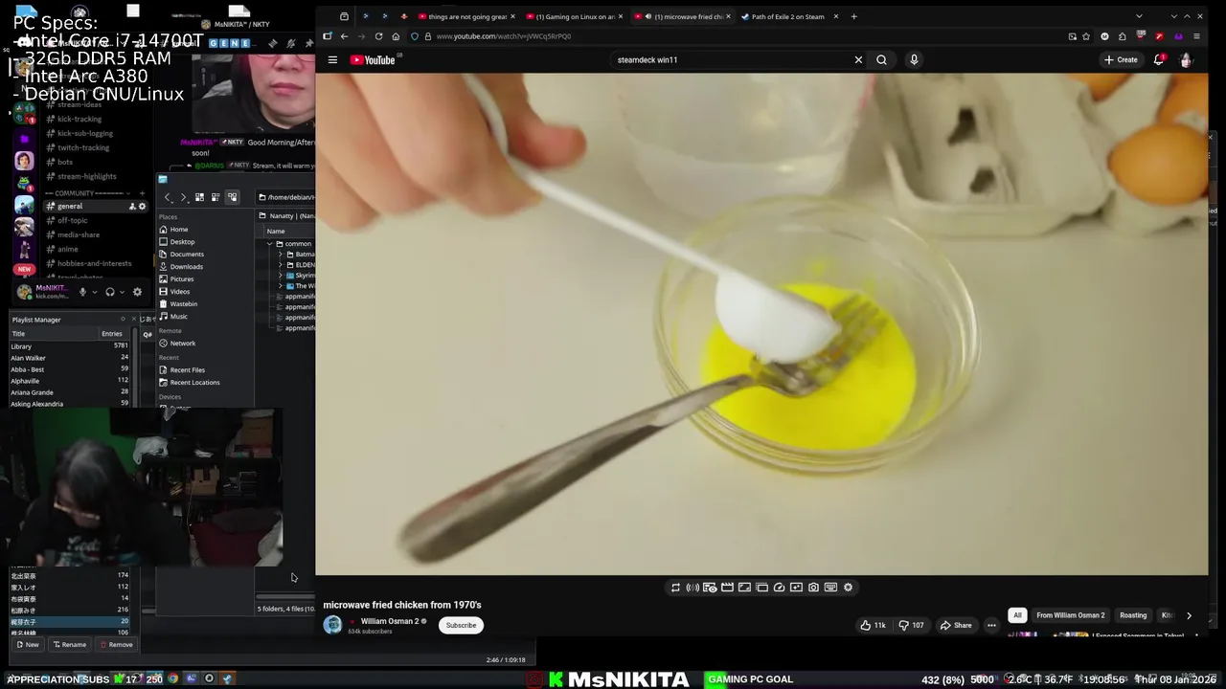1226x689 pixels.
Task: Expand the ELDEN folder row
Action: tap(280, 265)
